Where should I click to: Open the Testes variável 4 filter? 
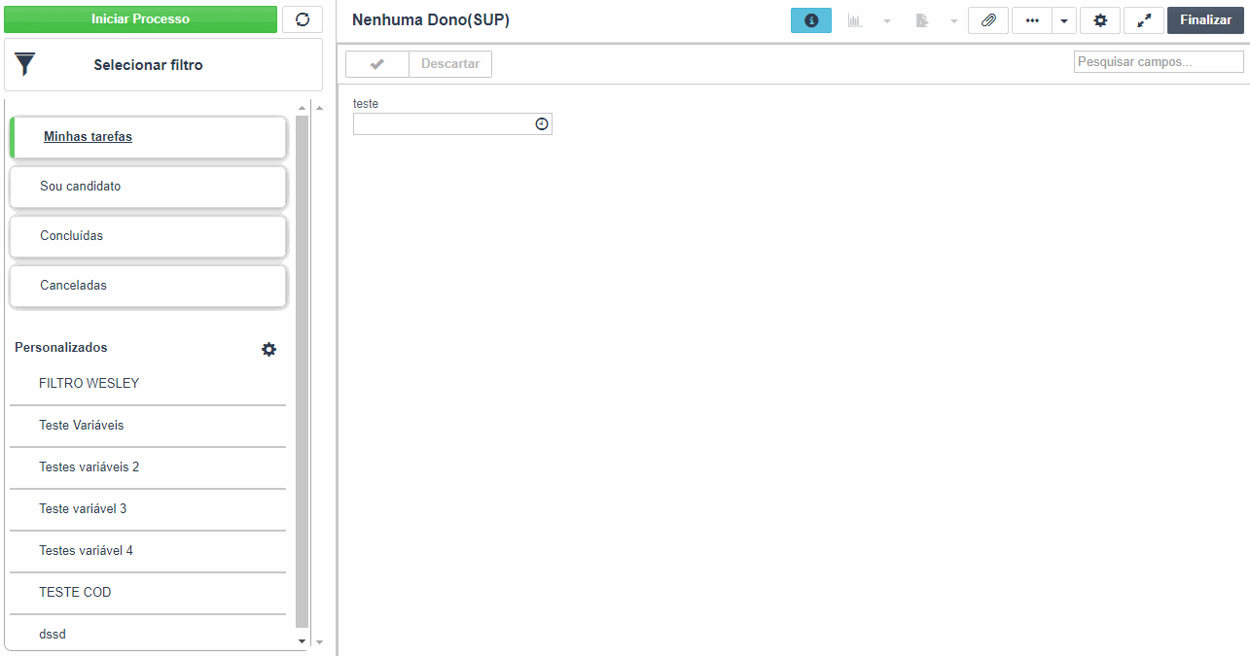pyautogui.click(x=148, y=551)
